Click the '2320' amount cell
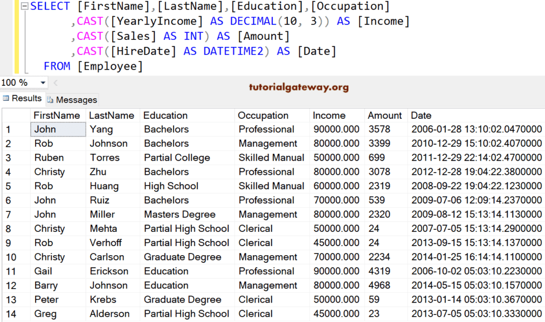This screenshot has height=322, width=545. pyautogui.click(x=386, y=215)
